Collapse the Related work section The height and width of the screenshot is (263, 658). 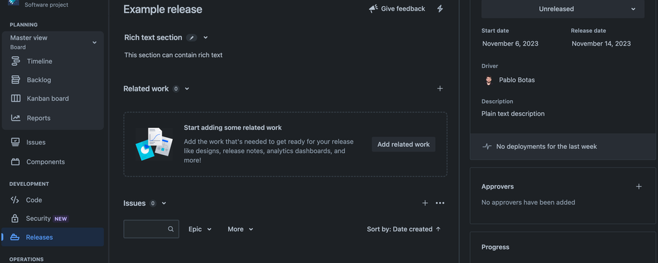(187, 88)
